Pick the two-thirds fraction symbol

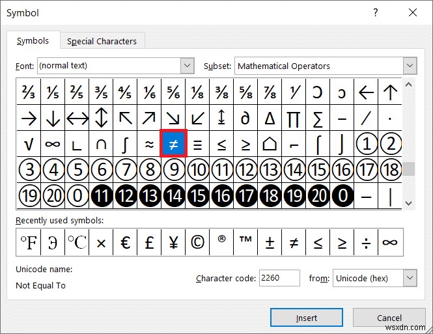[29, 92]
